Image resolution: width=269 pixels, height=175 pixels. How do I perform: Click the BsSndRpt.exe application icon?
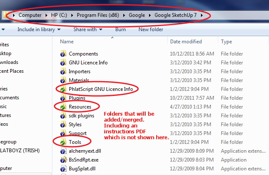coord(63,160)
